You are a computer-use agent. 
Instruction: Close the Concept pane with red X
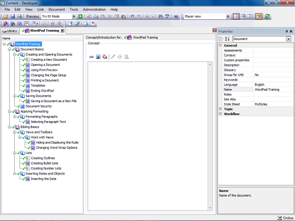[214, 30]
